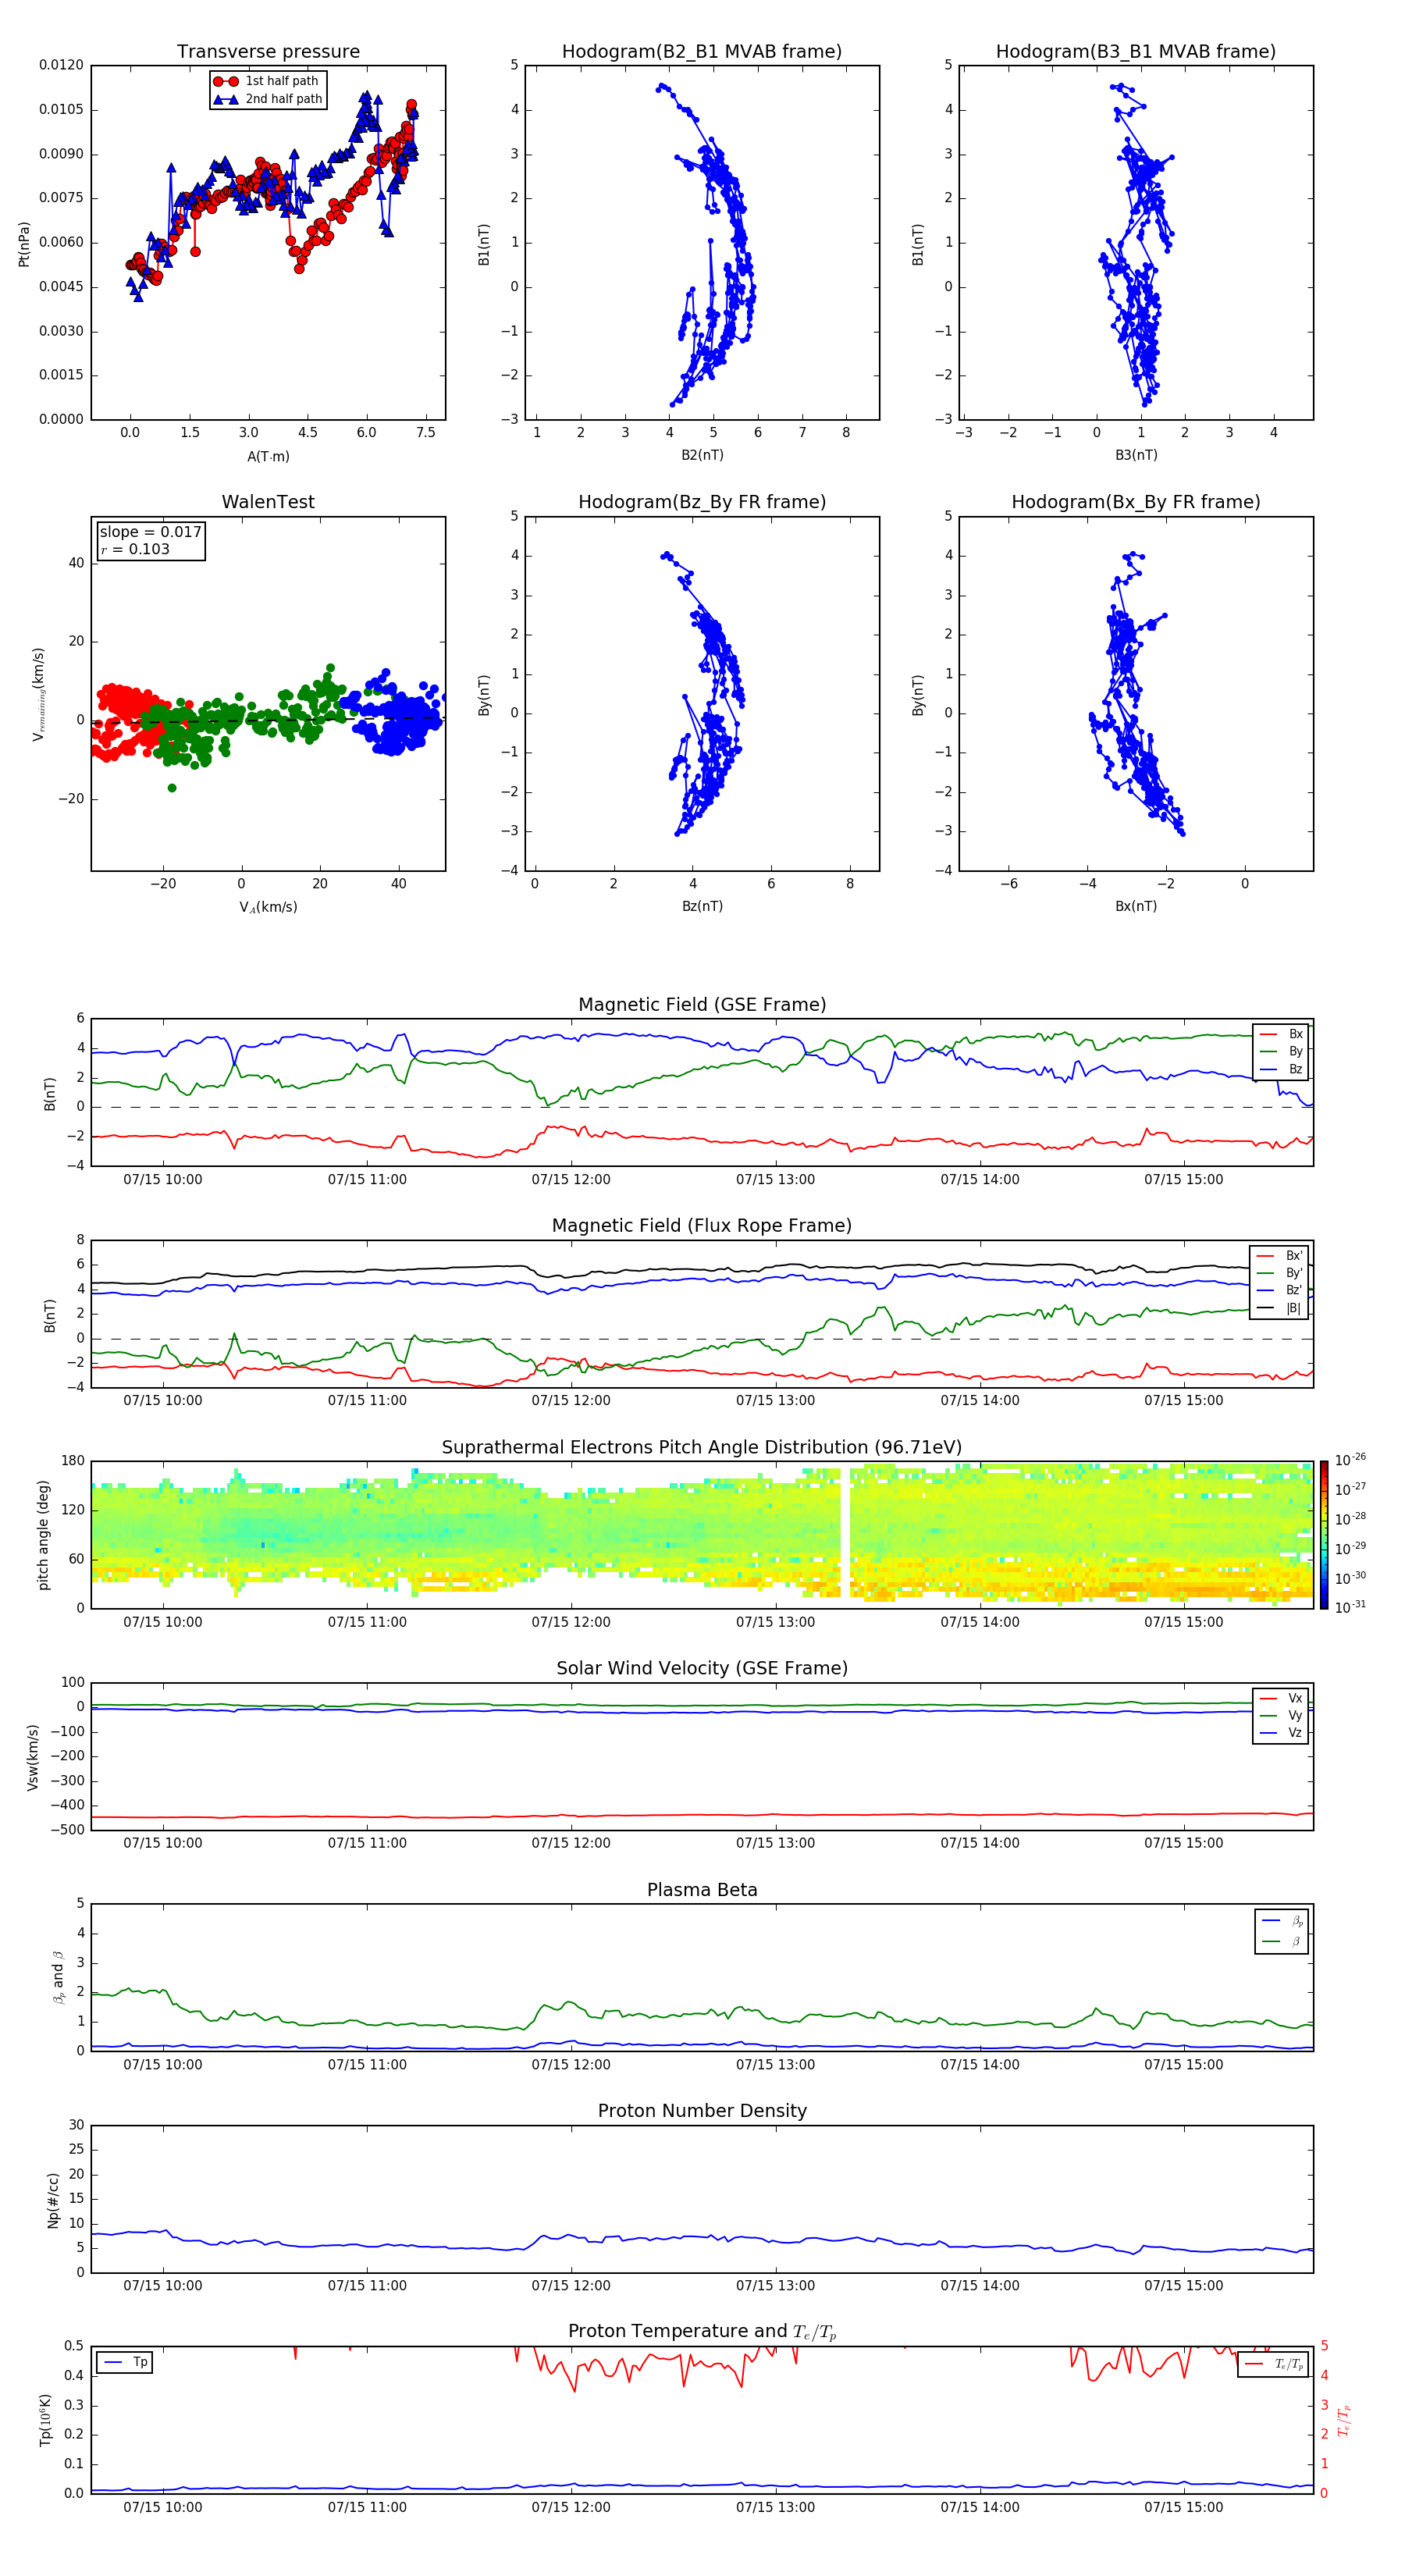
Task: Click the "Bx" entry in GSE legend
Action: (1282, 1034)
